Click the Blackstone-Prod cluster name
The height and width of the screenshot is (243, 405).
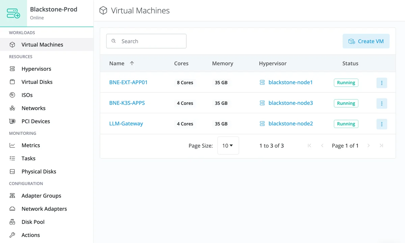coord(54,9)
